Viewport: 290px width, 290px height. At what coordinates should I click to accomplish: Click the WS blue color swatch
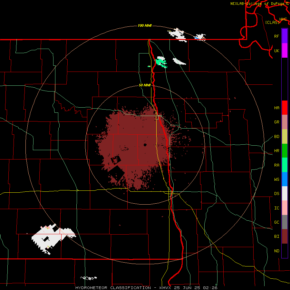tap(285, 179)
